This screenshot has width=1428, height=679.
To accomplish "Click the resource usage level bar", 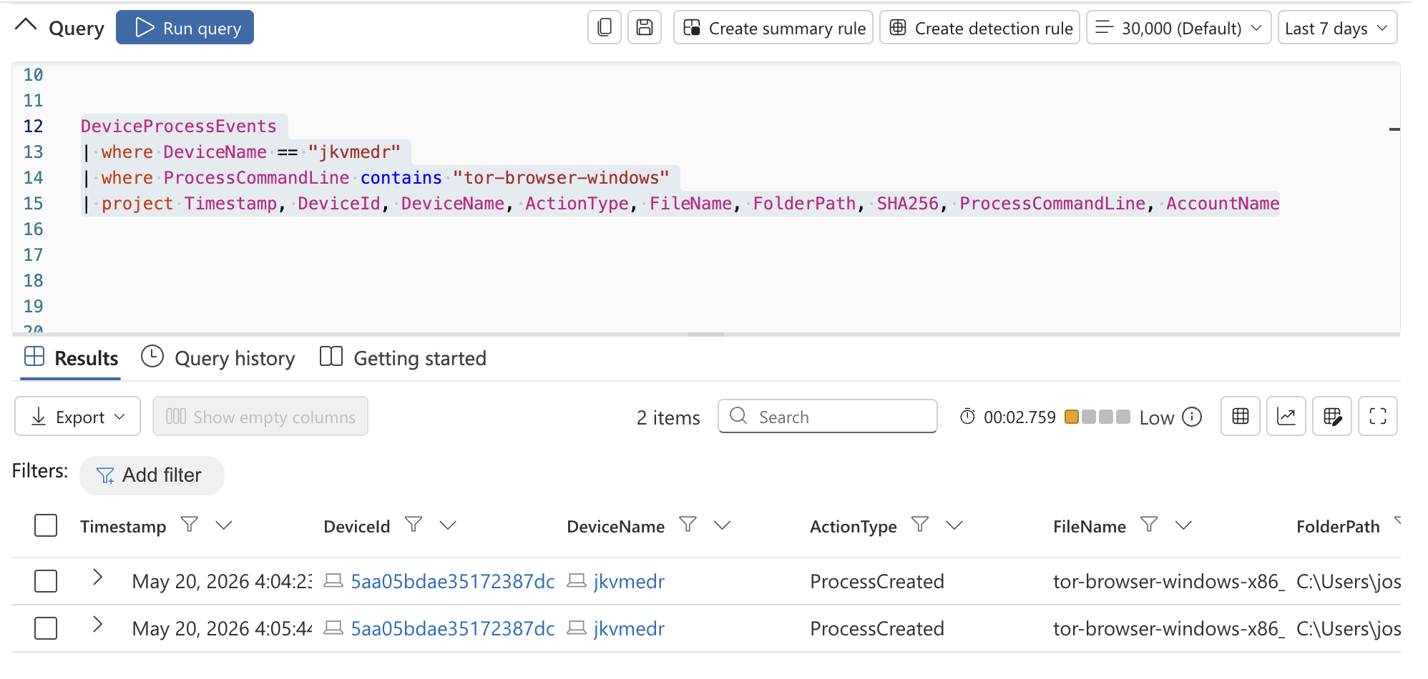I will [x=1097, y=417].
